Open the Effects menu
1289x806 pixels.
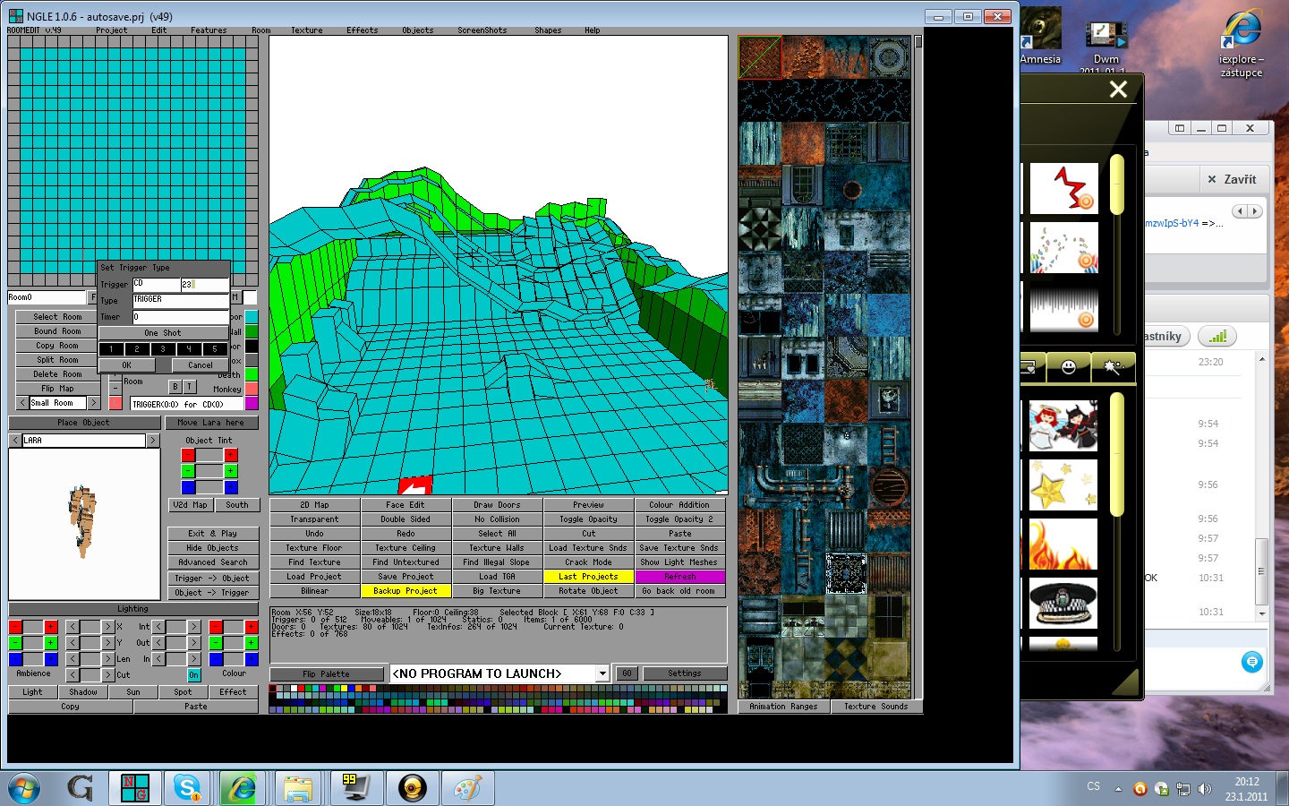click(362, 30)
